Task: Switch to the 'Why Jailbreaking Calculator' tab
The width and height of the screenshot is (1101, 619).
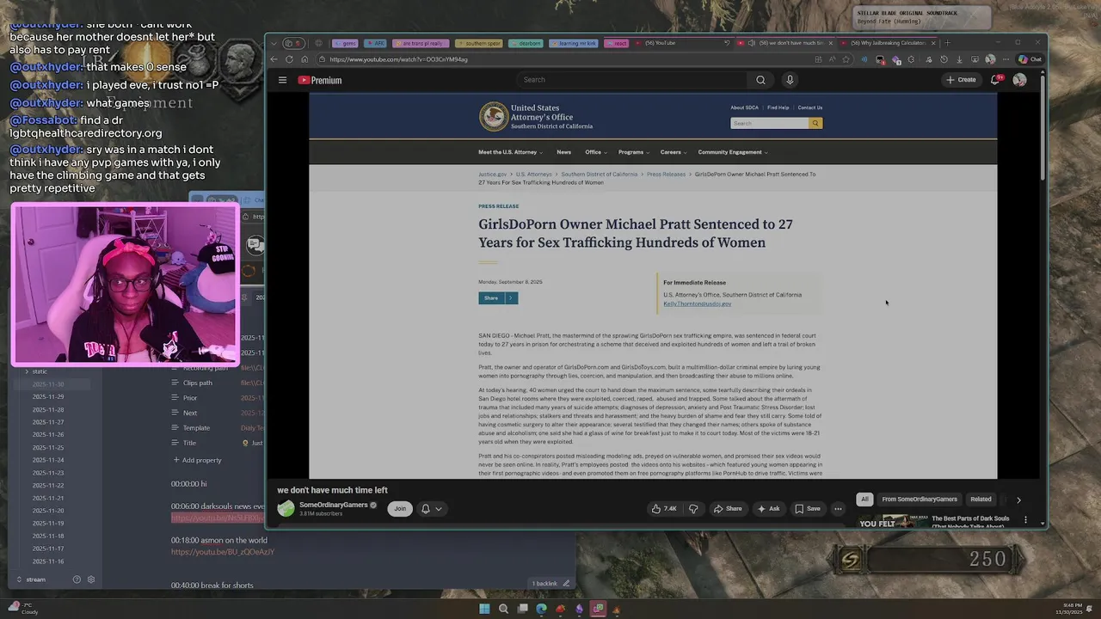Action: click(x=887, y=43)
